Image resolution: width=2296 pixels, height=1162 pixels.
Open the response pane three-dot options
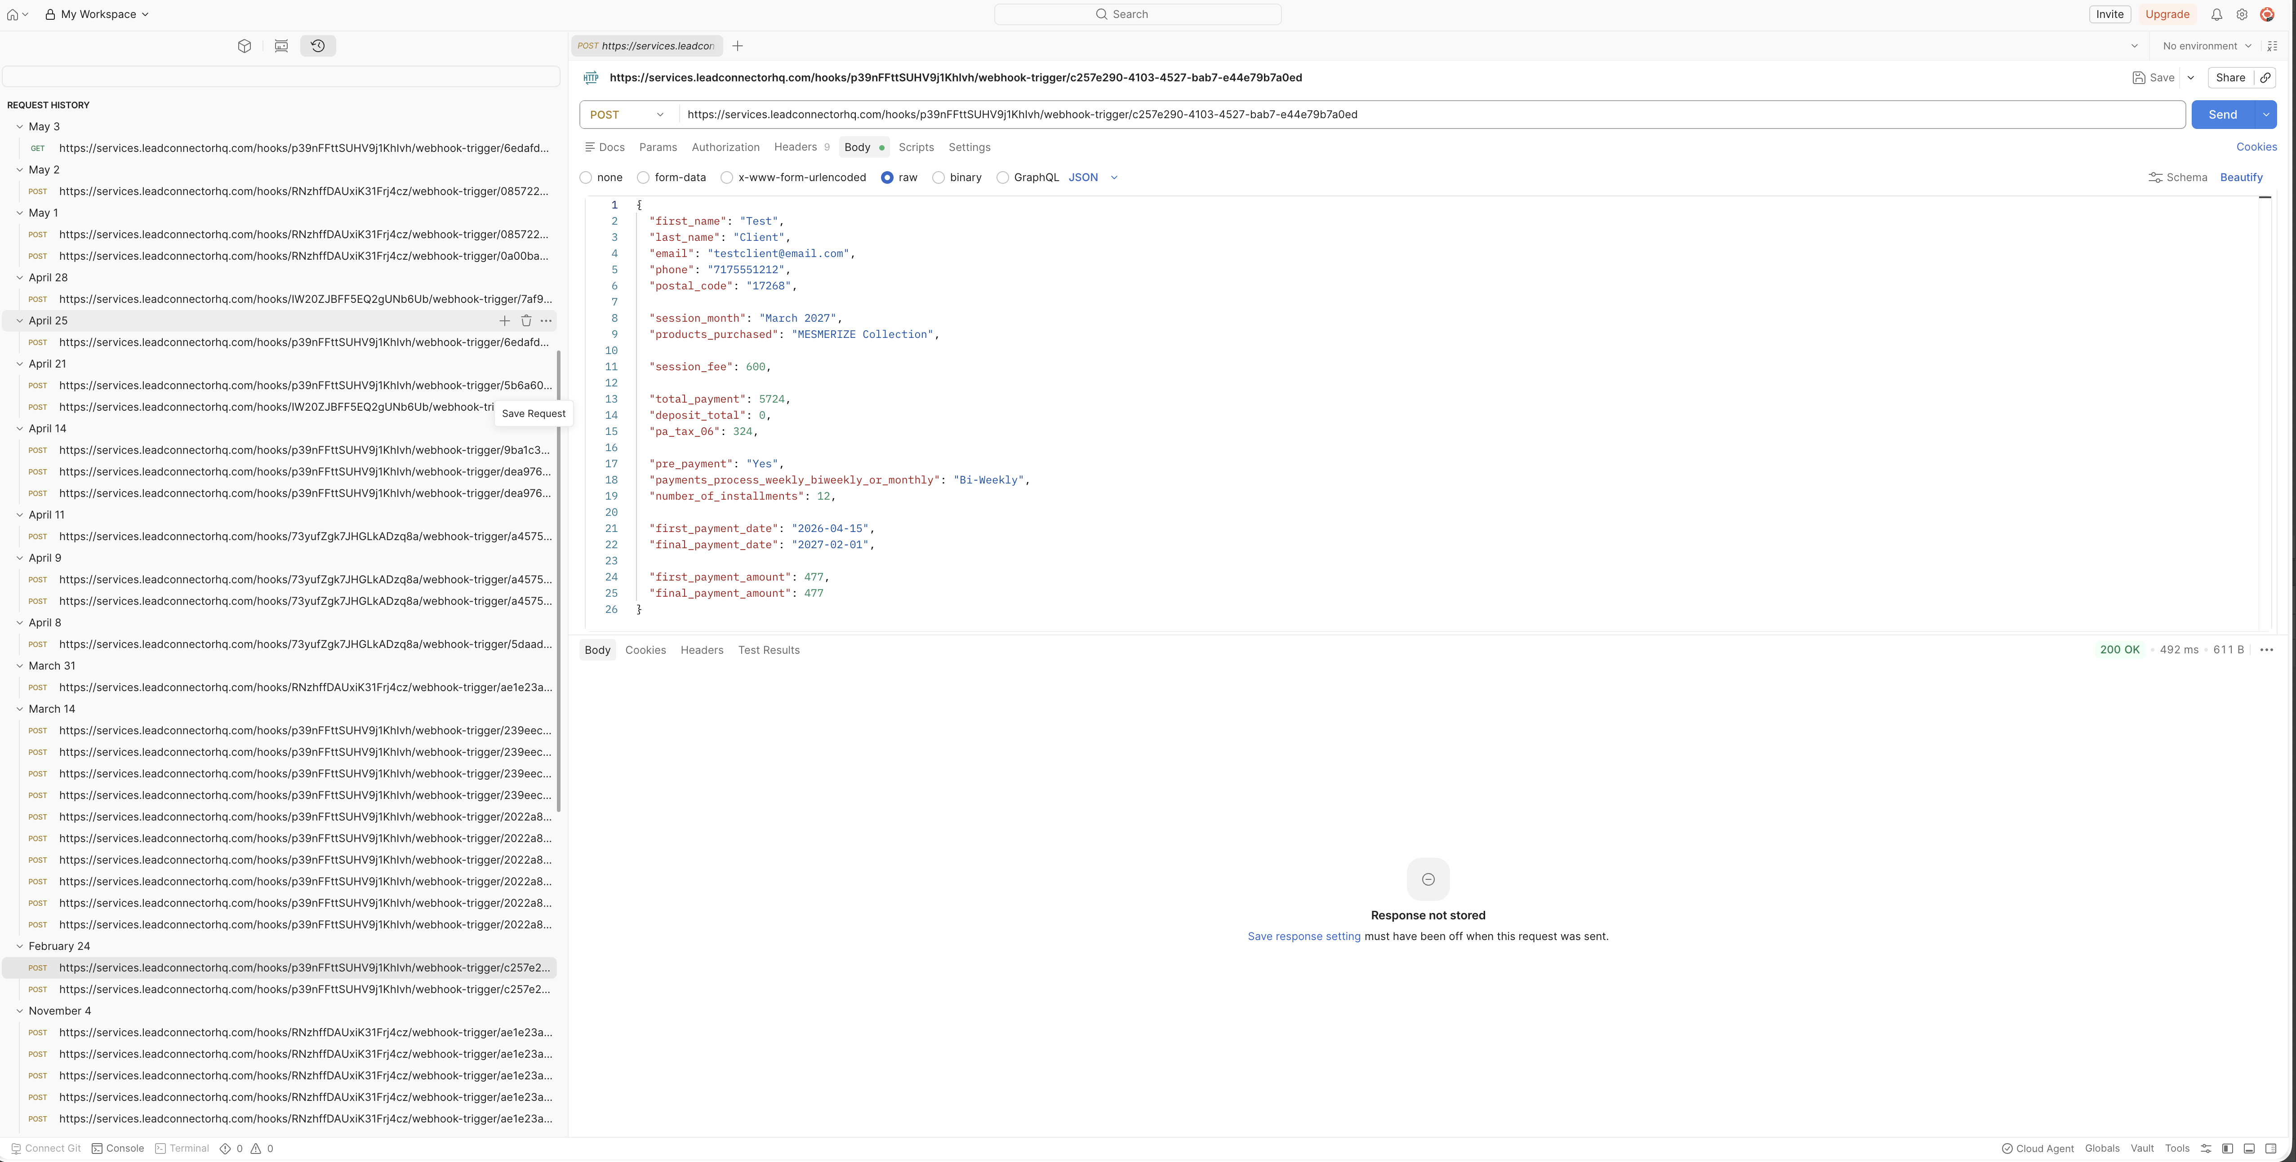(x=2267, y=651)
